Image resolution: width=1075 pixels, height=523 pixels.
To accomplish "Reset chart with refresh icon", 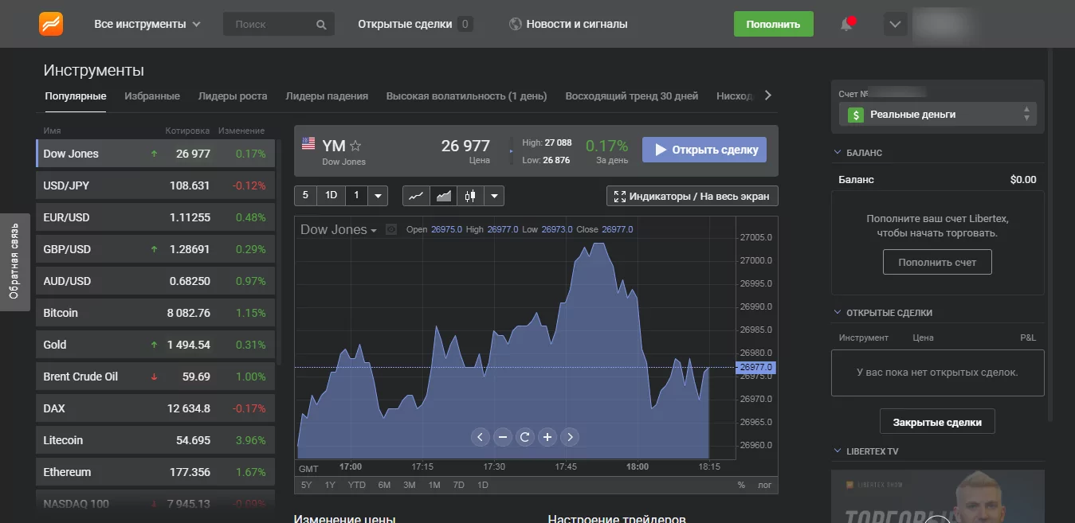I will click(524, 436).
